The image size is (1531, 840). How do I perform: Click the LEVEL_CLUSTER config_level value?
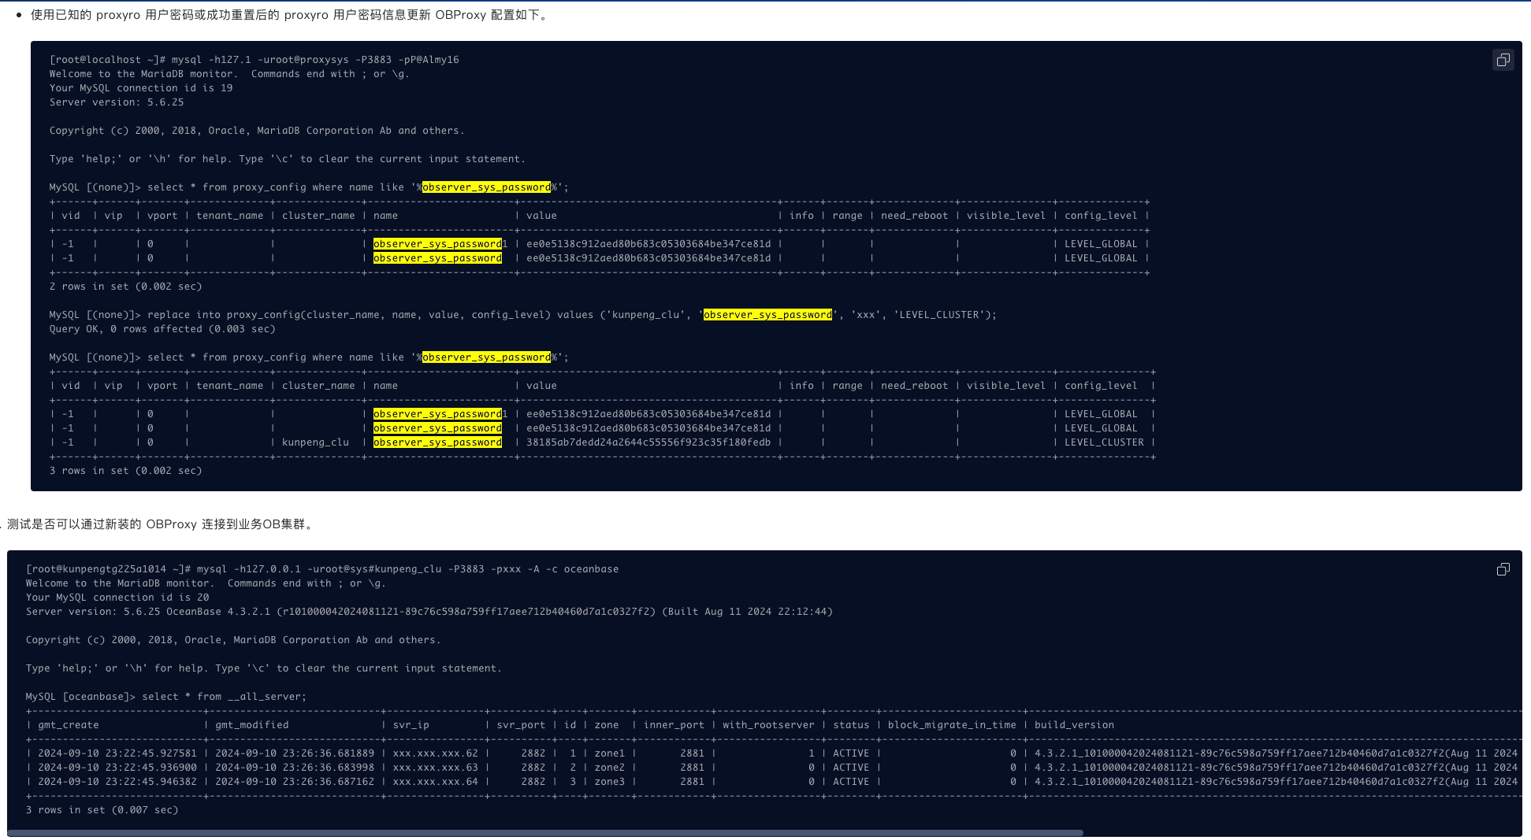(1103, 442)
